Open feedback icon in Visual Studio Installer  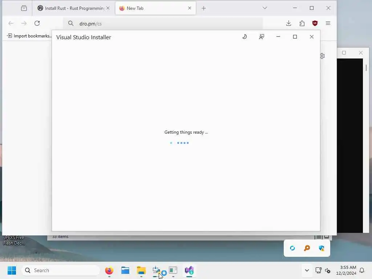[x=262, y=37]
